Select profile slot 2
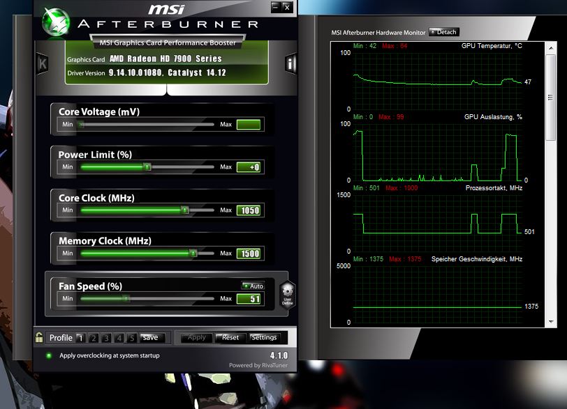The image size is (567, 409). (94, 338)
